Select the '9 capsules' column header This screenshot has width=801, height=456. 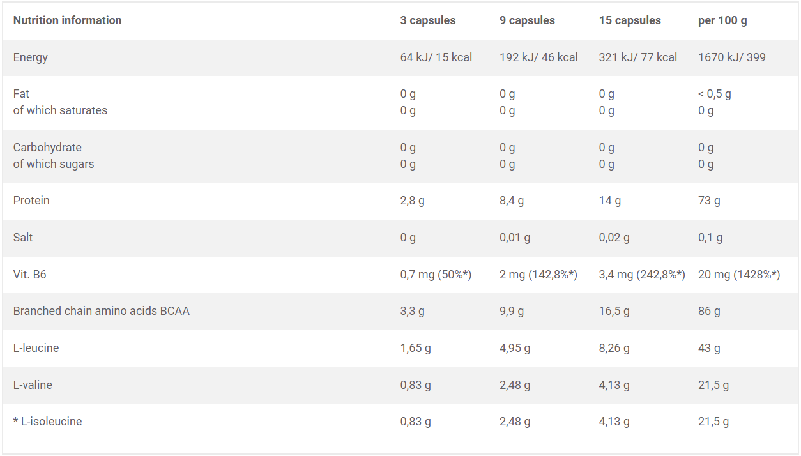[527, 20]
